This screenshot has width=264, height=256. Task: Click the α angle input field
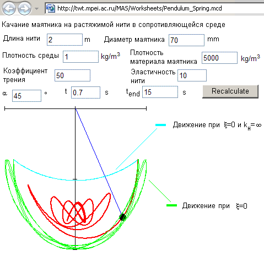26,96
